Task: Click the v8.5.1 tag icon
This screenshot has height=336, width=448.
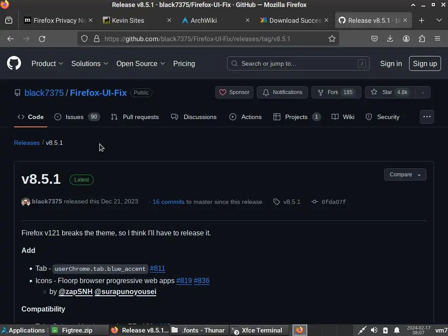Action: click(x=276, y=202)
